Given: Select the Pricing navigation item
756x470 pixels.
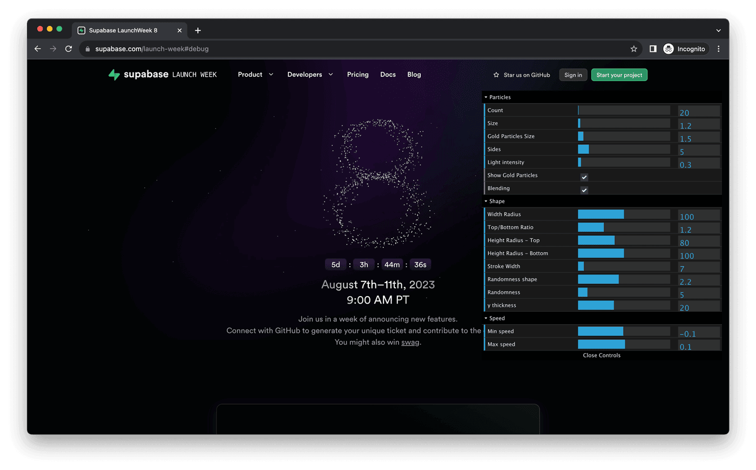Looking at the screenshot, I should point(357,75).
